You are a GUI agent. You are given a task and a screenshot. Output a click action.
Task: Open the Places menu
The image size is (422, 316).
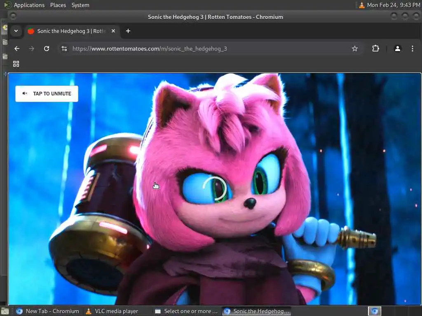click(x=58, y=5)
